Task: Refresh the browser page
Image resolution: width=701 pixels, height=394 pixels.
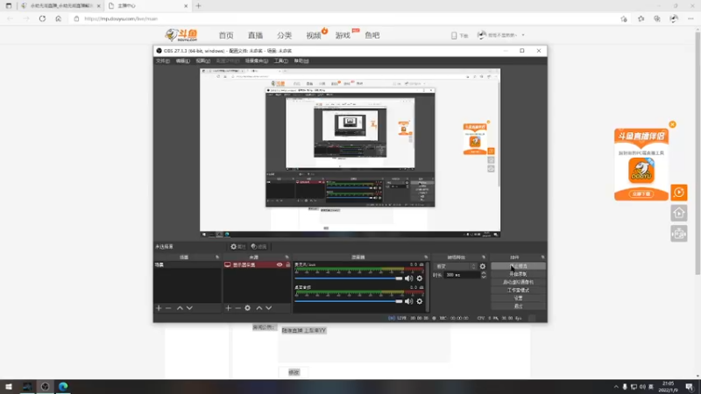Action: click(42, 18)
